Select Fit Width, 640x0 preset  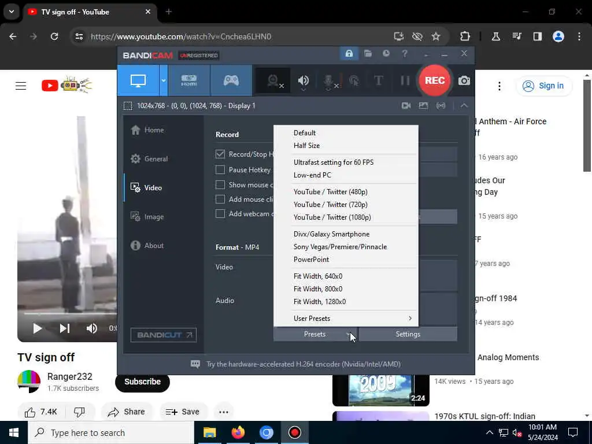346,276
